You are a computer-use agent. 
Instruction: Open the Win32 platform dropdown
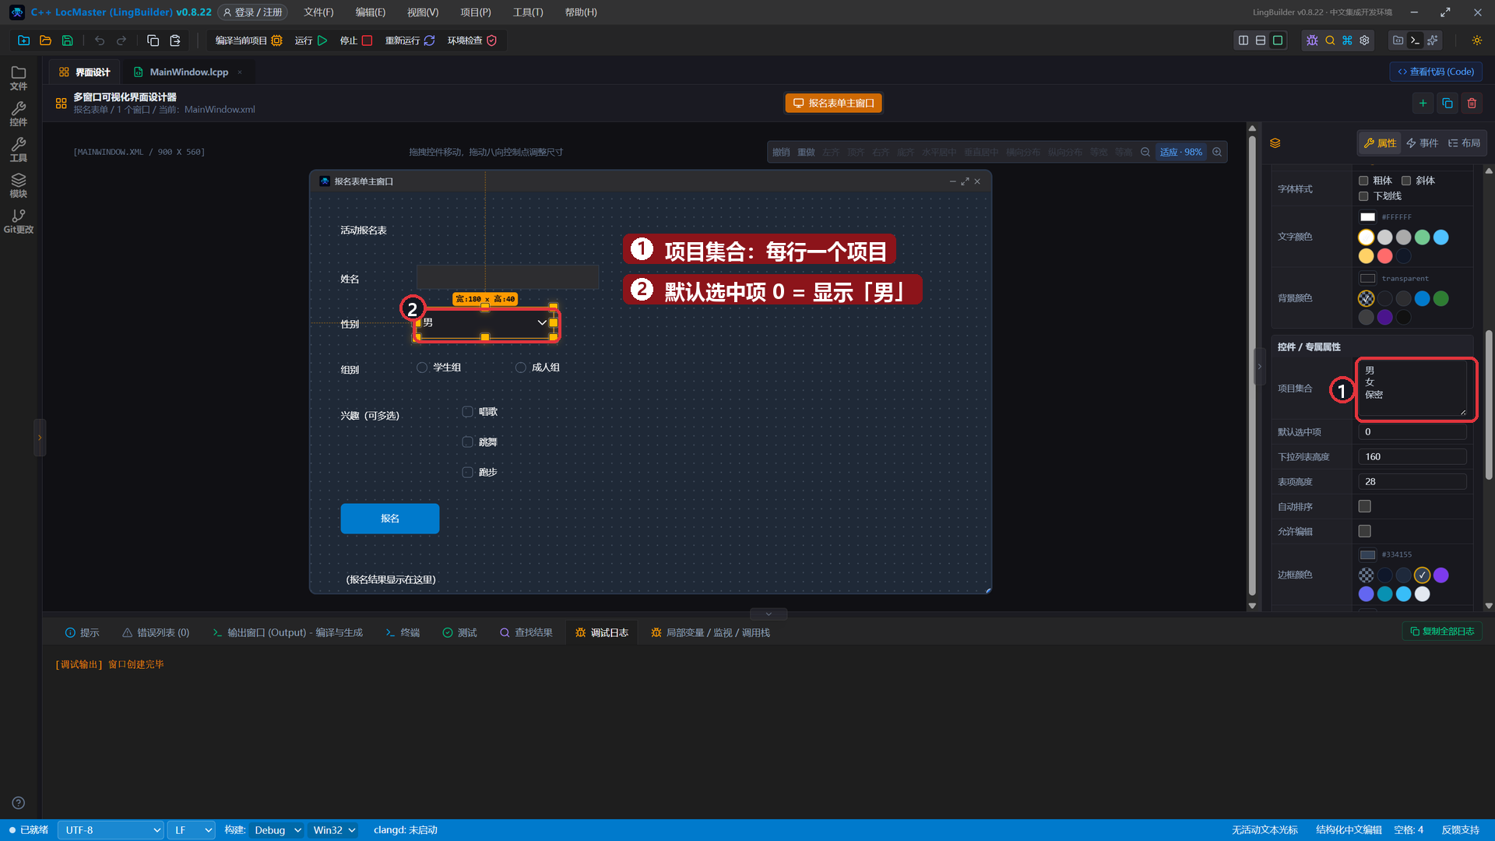(x=333, y=830)
